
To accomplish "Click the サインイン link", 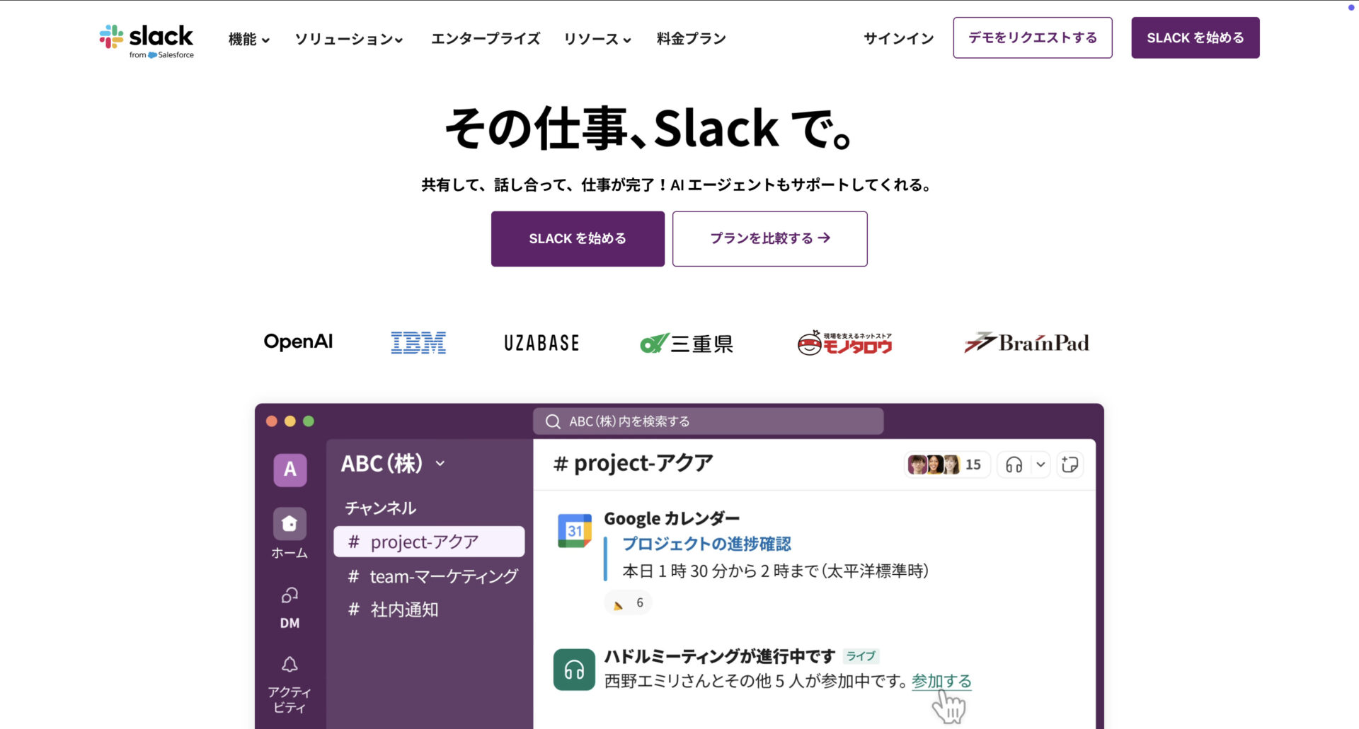I will tap(897, 39).
